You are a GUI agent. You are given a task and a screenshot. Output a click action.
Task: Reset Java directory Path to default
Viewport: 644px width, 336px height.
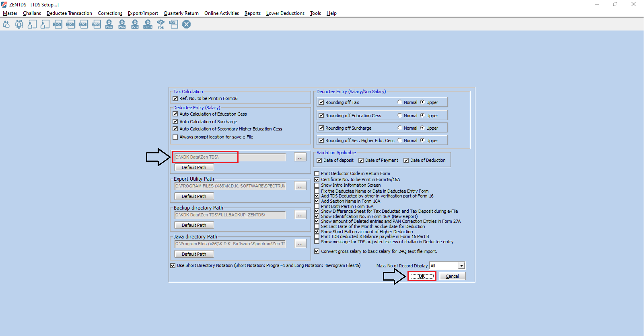pyautogui.click(x=194, y=254)
